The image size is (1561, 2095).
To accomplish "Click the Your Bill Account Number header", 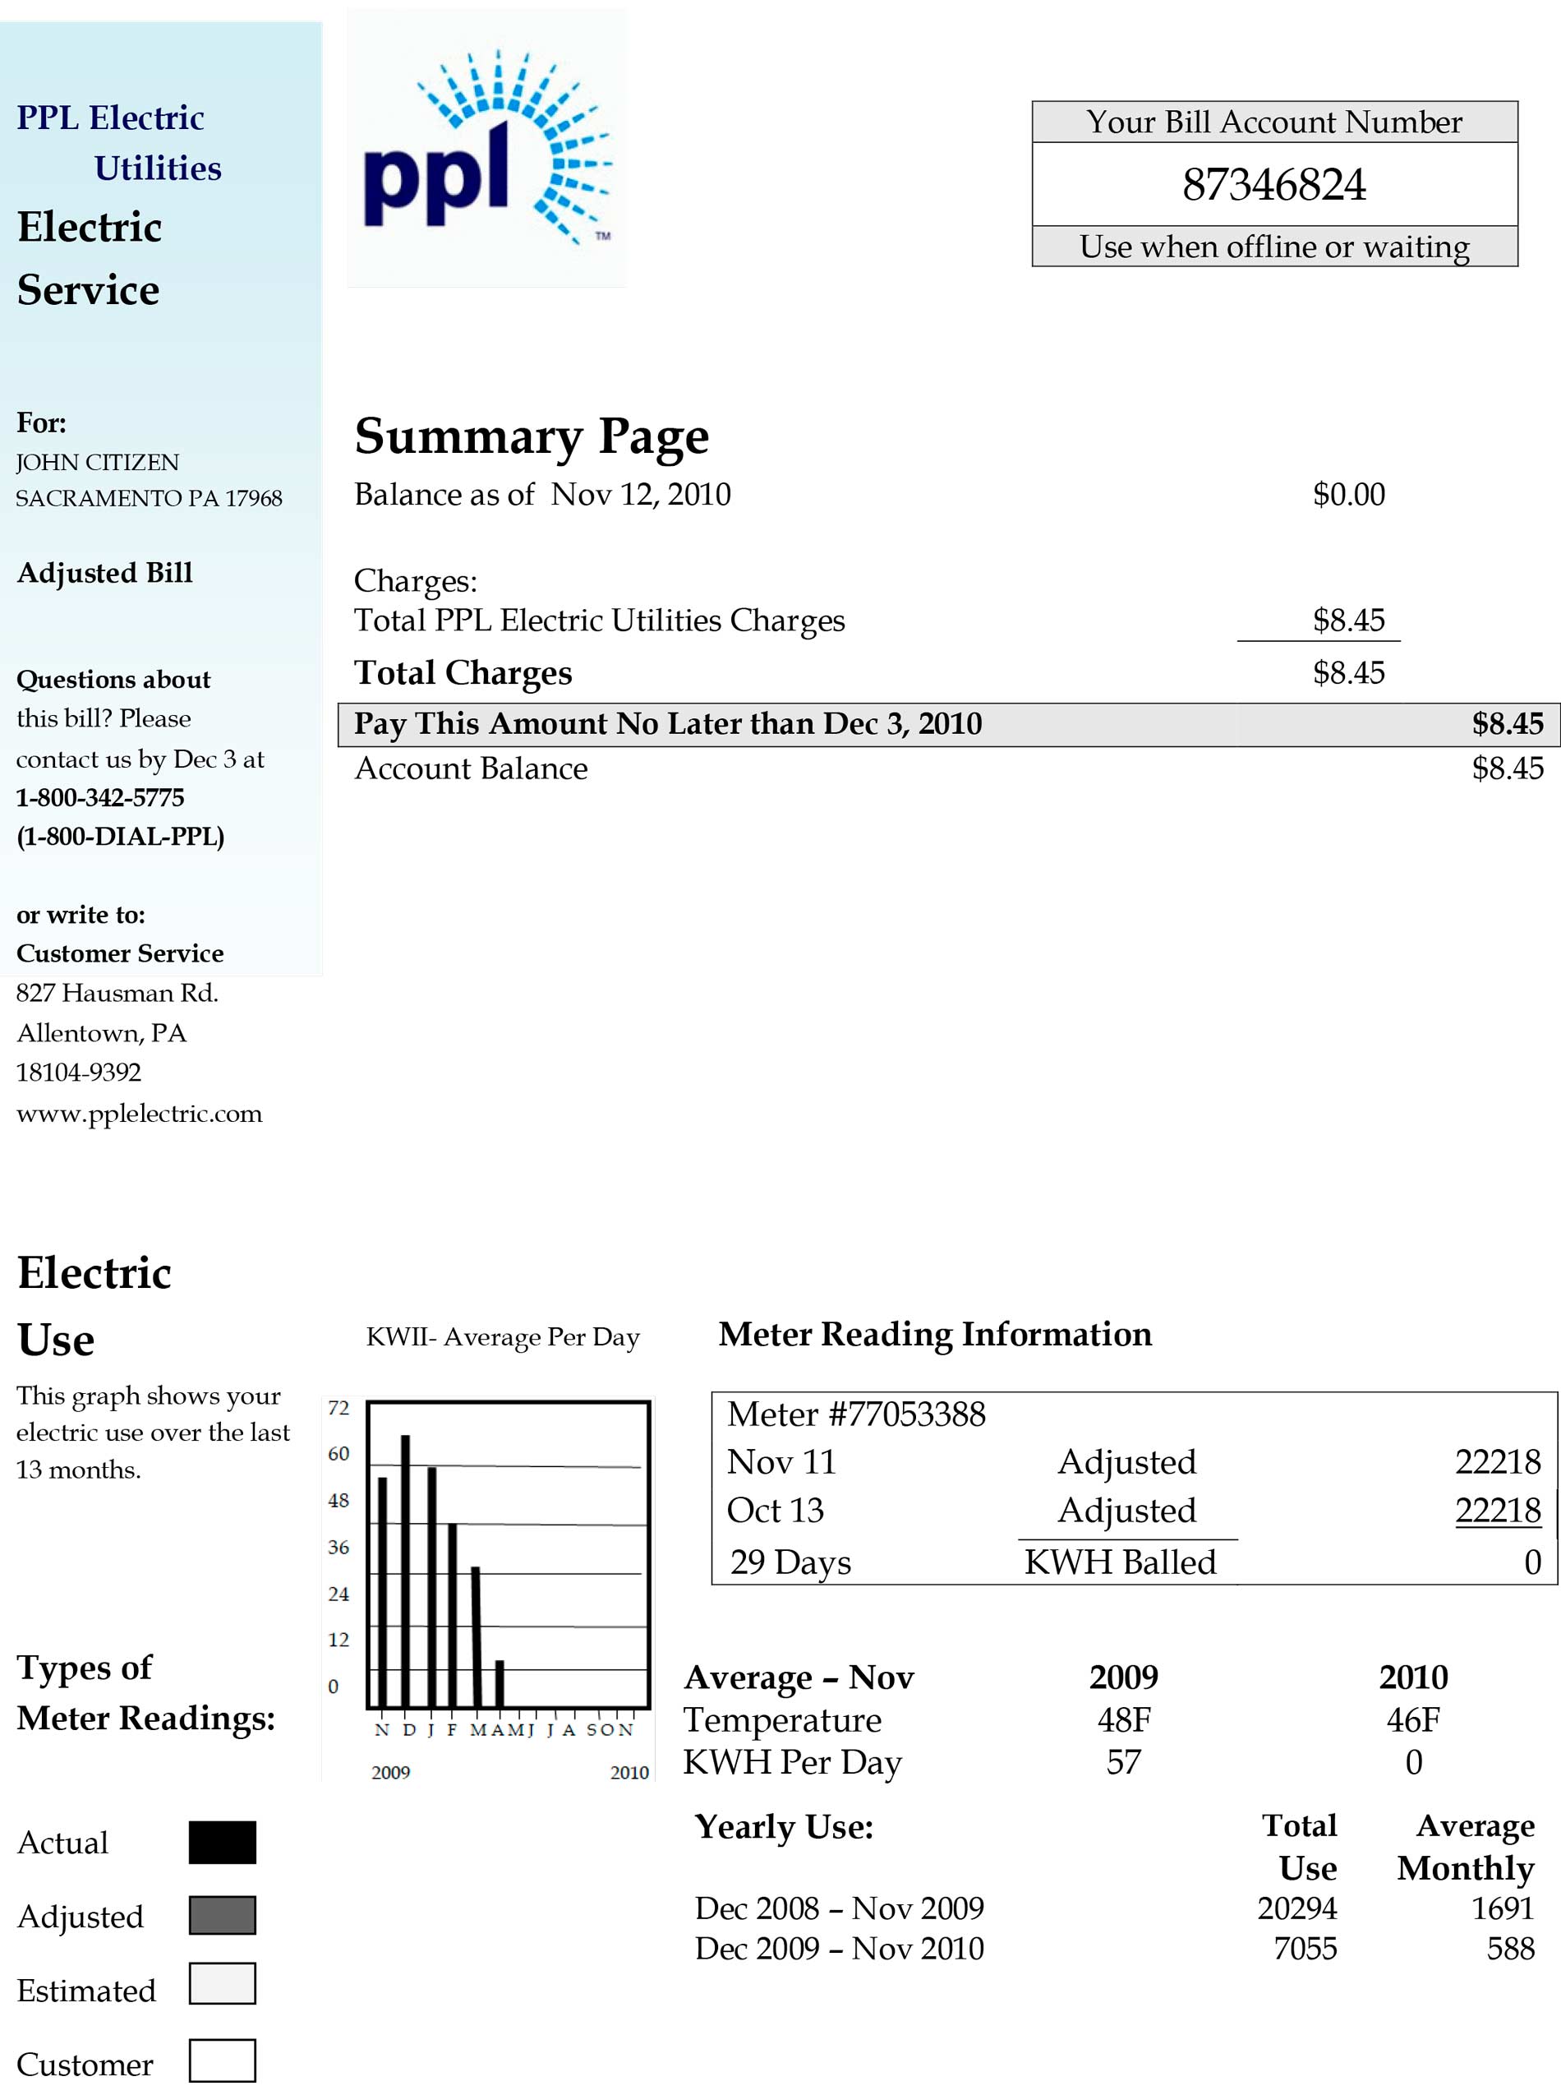I will pyautogui.click(x=1273, y=122).
